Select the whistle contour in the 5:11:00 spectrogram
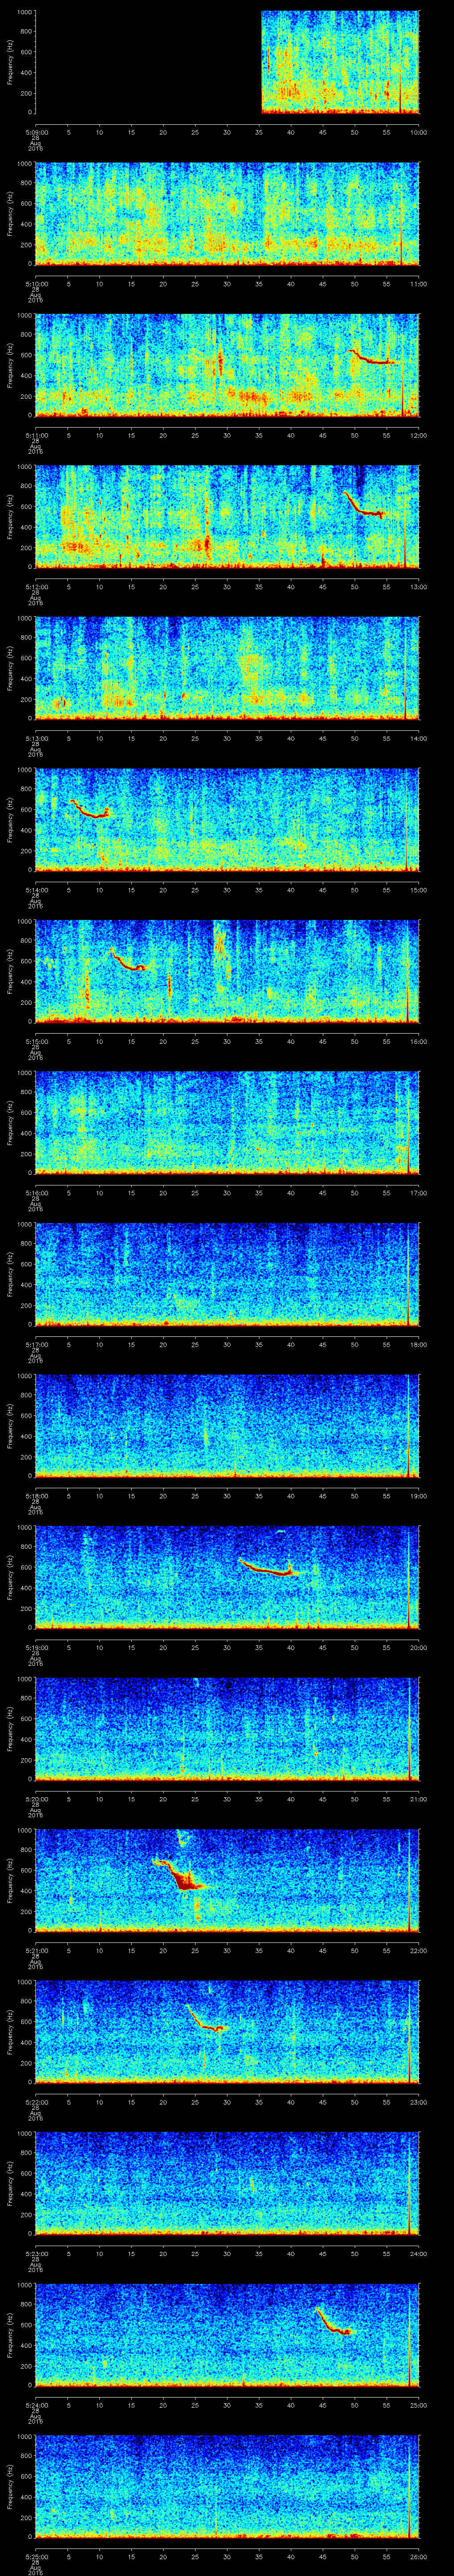Image resolution: width=454 pixels, height=2576 pixels. (372, 357)
